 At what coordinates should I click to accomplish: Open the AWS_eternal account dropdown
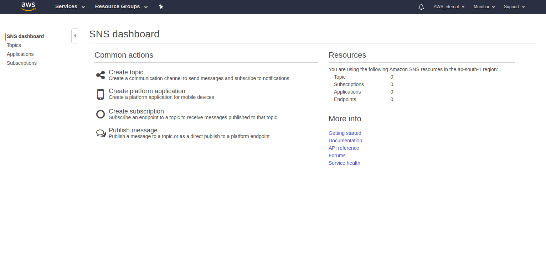449,7
